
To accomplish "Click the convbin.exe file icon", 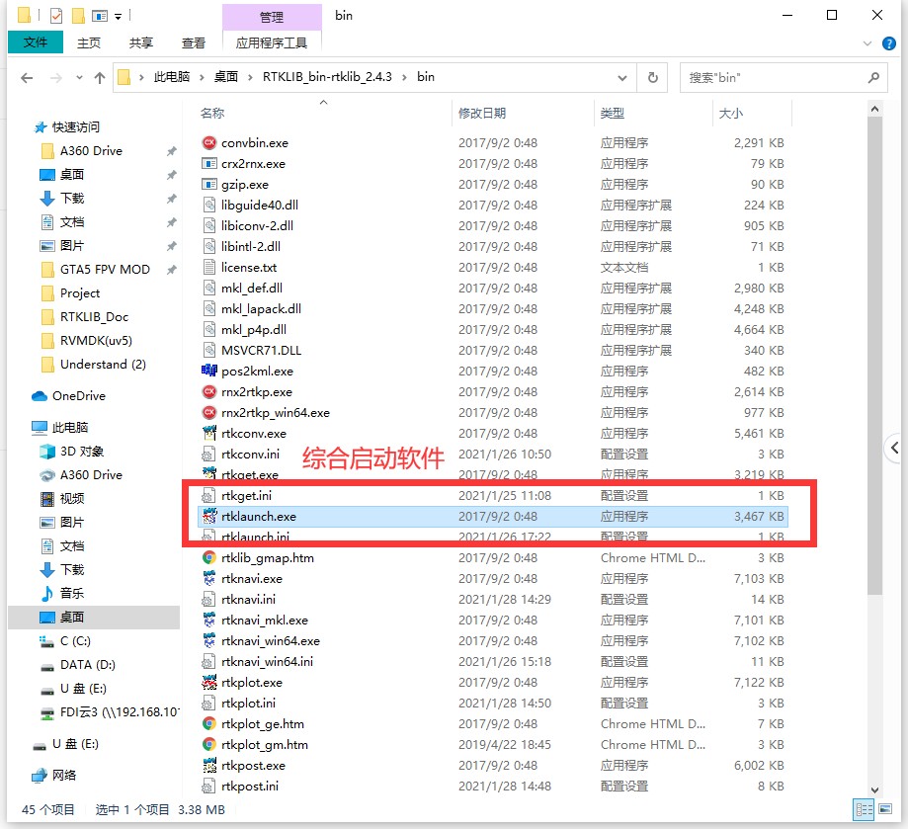I will [x=209, y=142].
